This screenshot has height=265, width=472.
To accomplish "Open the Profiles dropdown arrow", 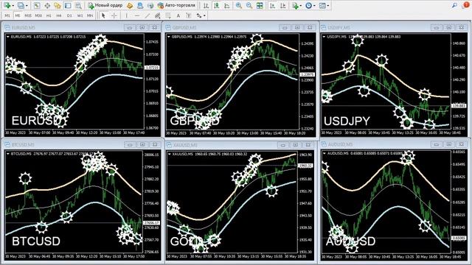I will pyautogui.click(x=27, y=5).
